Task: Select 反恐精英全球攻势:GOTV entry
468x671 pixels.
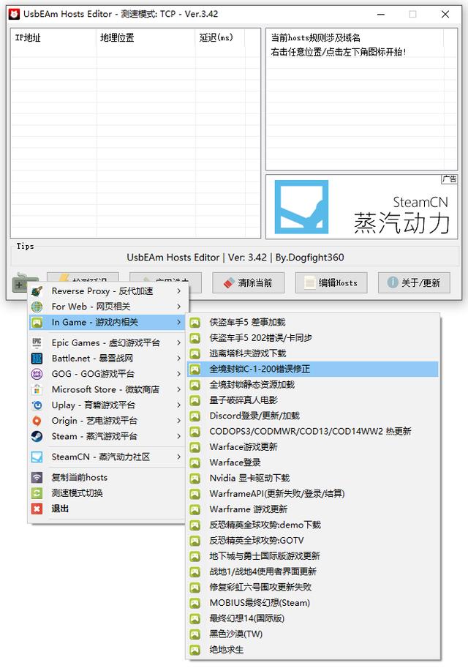Action: coord(313,541)
